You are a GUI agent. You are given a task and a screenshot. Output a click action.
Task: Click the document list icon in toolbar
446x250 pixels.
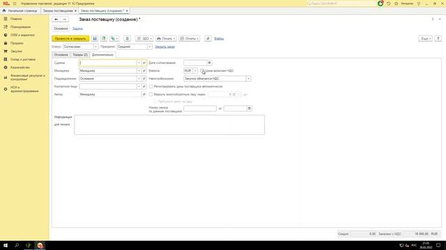click(127, 39)
